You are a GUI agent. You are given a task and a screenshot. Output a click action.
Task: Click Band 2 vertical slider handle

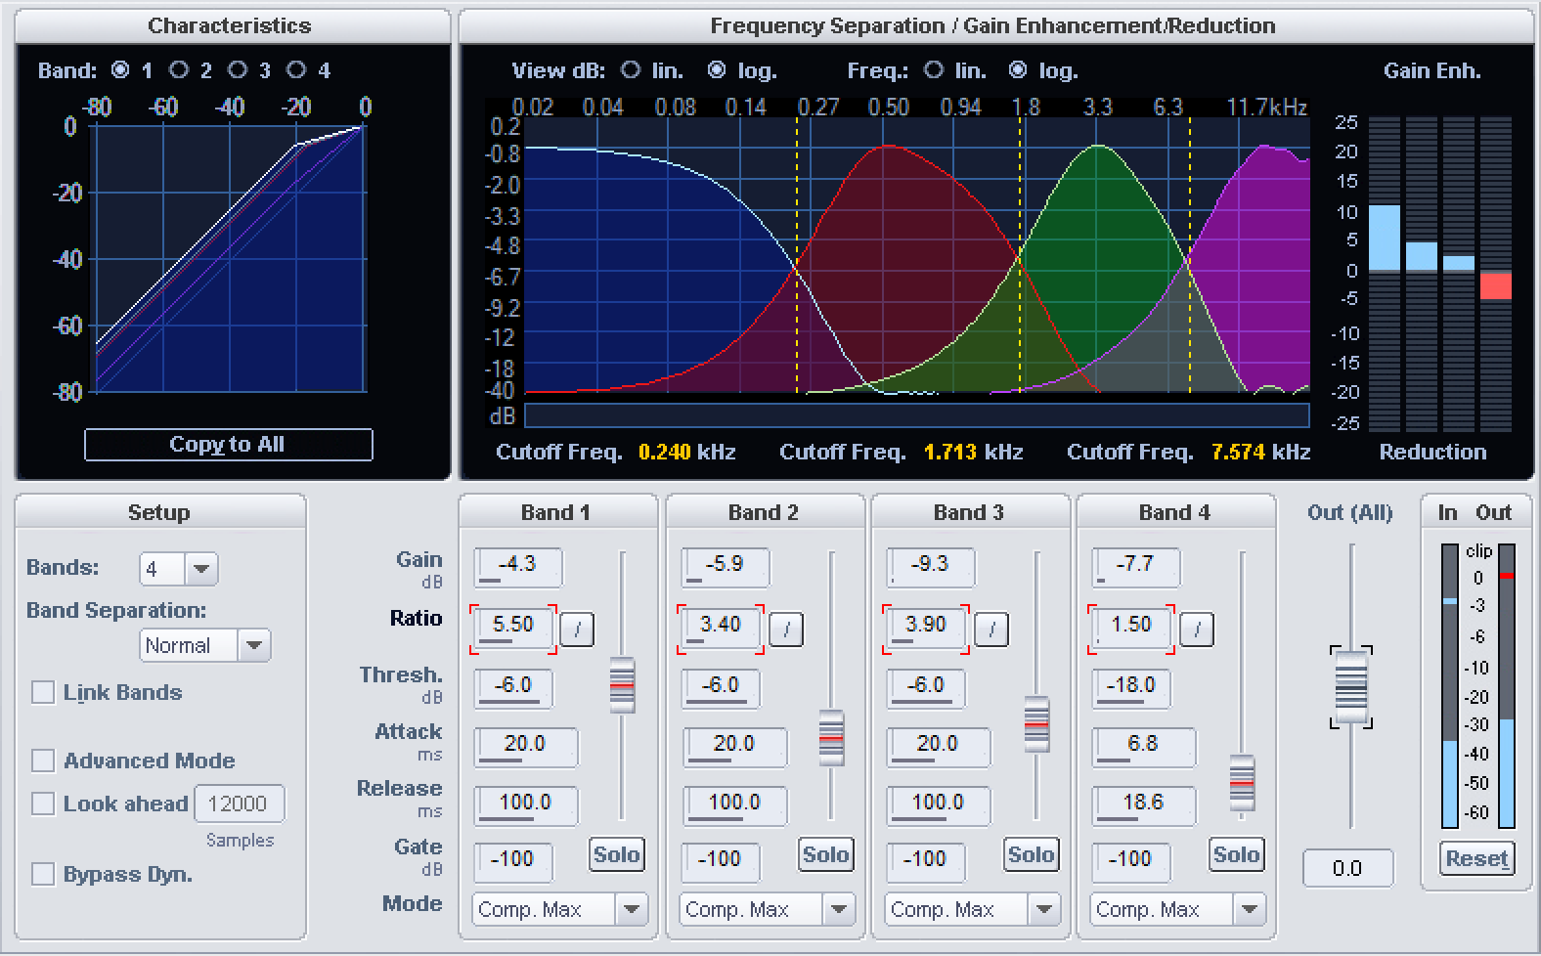click(x=831, y=738)
